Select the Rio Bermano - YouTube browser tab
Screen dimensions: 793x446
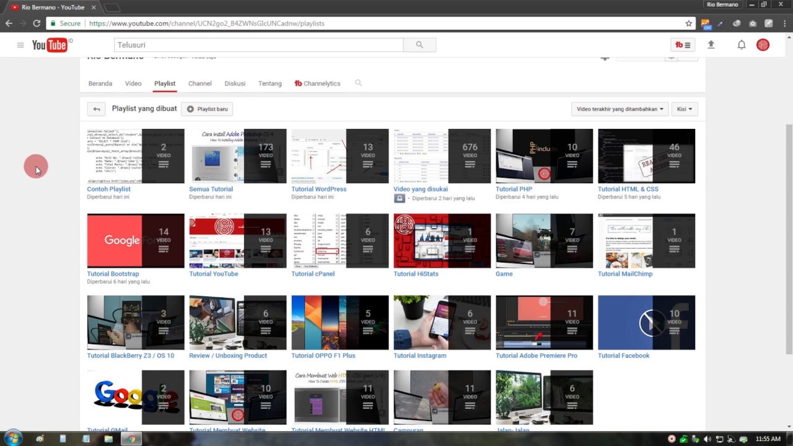point(53,7)
